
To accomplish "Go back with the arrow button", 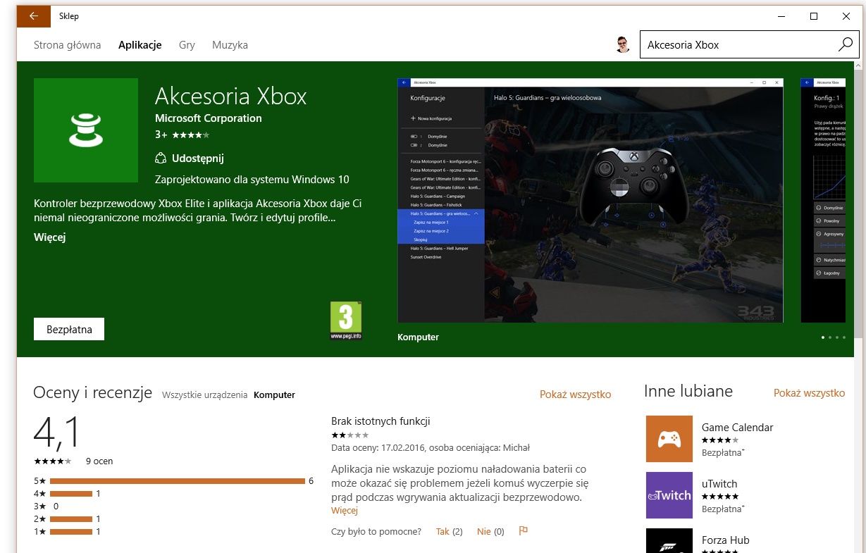I will (34, 16).
